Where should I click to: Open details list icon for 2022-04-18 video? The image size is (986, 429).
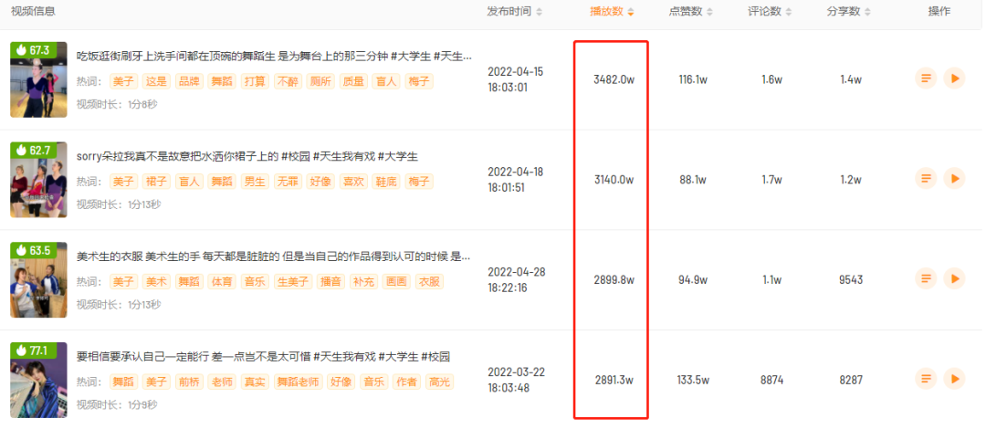pos(927,179)
